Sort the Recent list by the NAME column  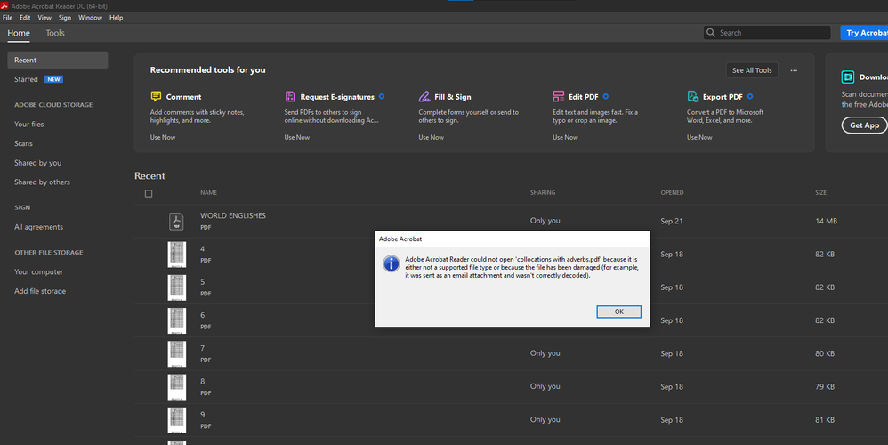coord(208,192)
